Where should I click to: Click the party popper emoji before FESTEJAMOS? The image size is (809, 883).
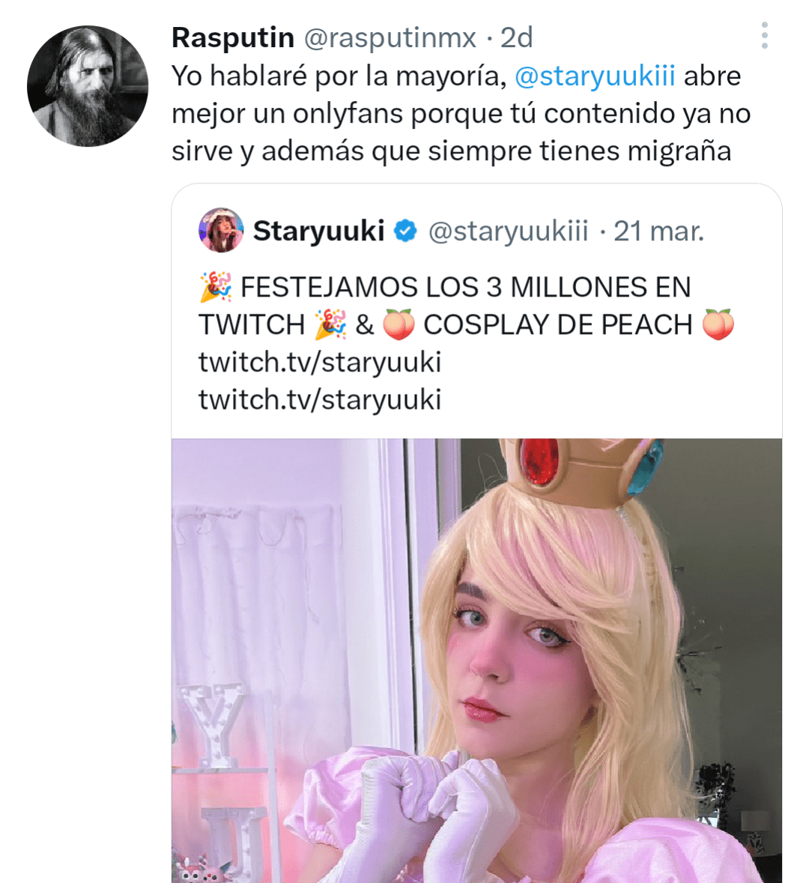tap(216, 288)
